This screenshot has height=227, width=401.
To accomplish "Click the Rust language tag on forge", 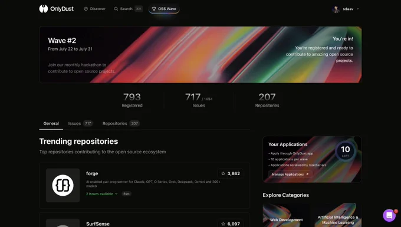I will 126,194.
